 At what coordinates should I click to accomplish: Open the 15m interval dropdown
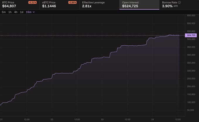(x=30, y=12)
